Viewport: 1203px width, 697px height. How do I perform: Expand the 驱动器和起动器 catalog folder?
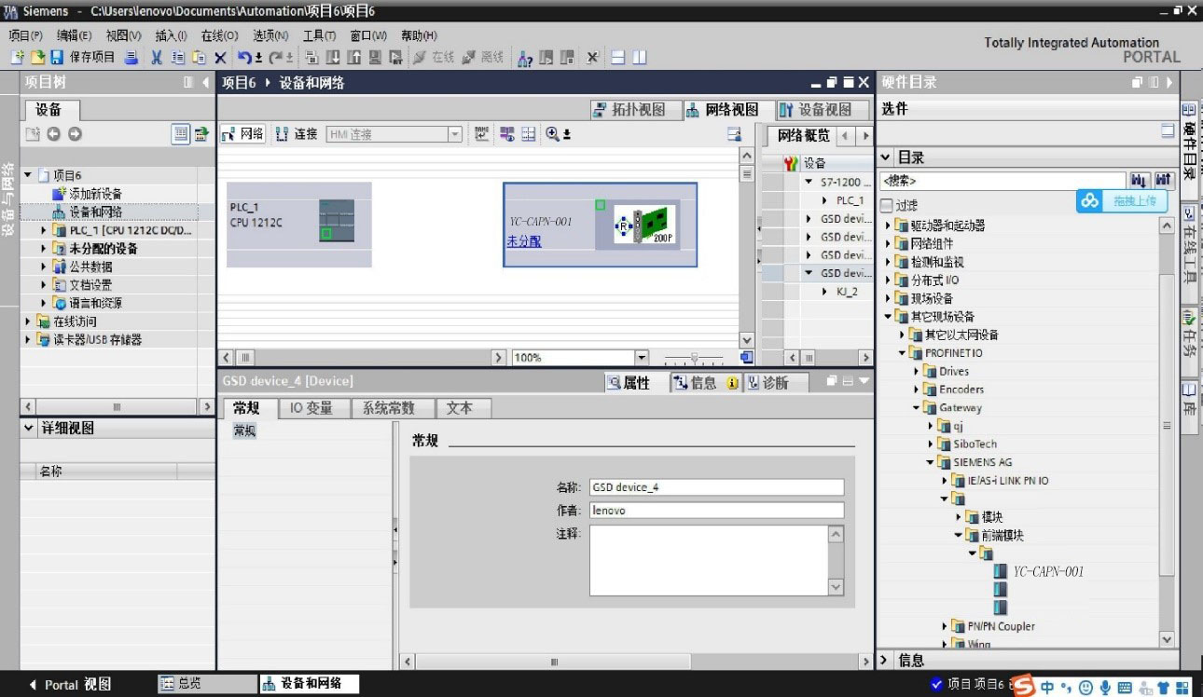(x=888, y=225)
